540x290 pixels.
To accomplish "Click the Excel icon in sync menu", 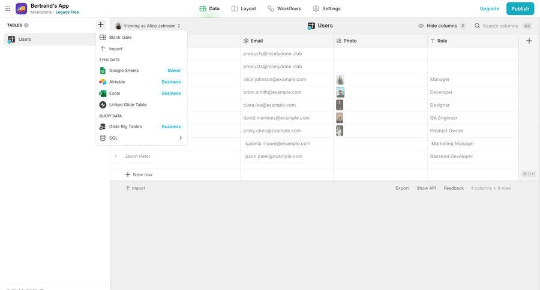I will 103,93.
